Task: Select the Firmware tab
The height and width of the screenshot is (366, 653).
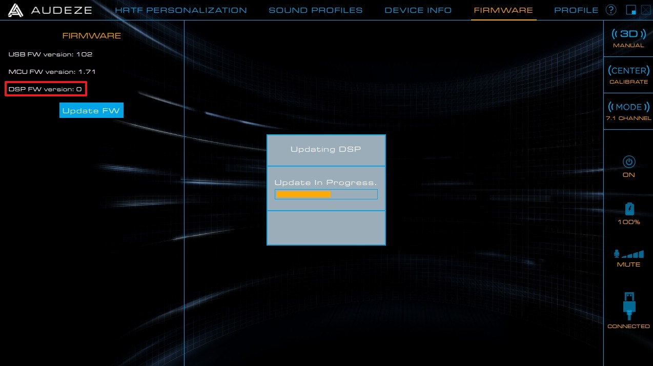Action: click(x=503, y=10)
